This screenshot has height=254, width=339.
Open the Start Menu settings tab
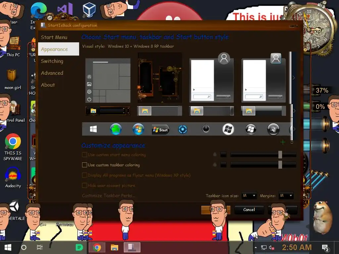point(54,37)
